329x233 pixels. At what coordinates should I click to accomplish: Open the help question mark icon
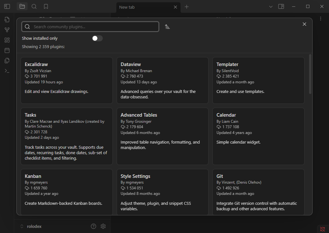click(x=93, y=226)
